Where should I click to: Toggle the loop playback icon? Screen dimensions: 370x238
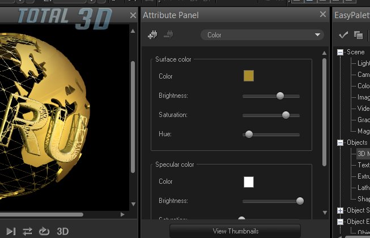pyautogui.click(x=44, y=231)
